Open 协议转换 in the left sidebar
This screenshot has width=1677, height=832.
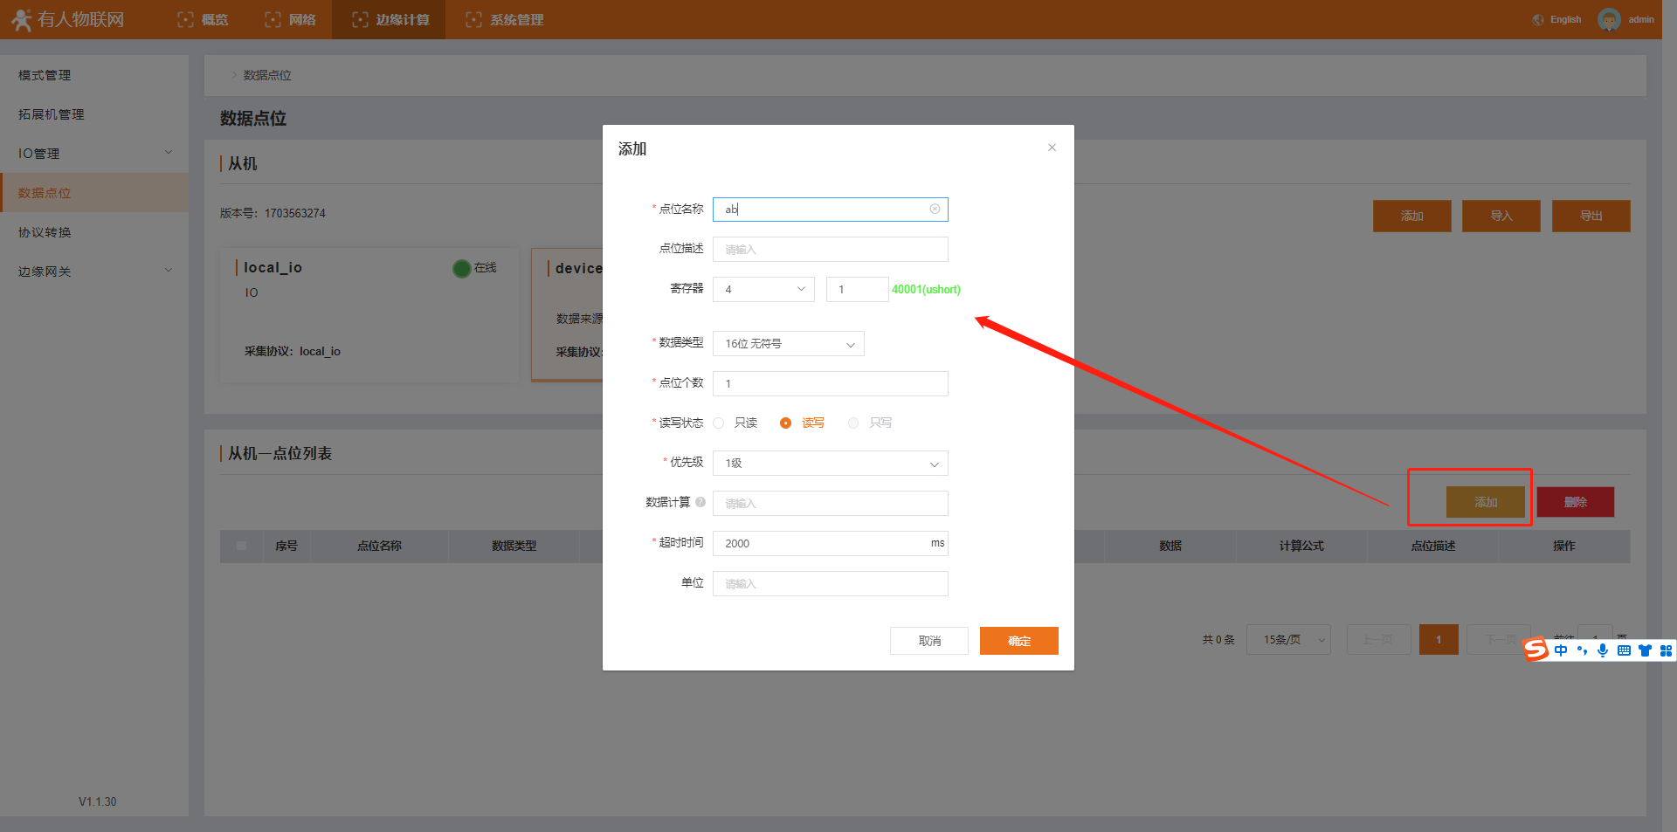click(x=45, y=232)
